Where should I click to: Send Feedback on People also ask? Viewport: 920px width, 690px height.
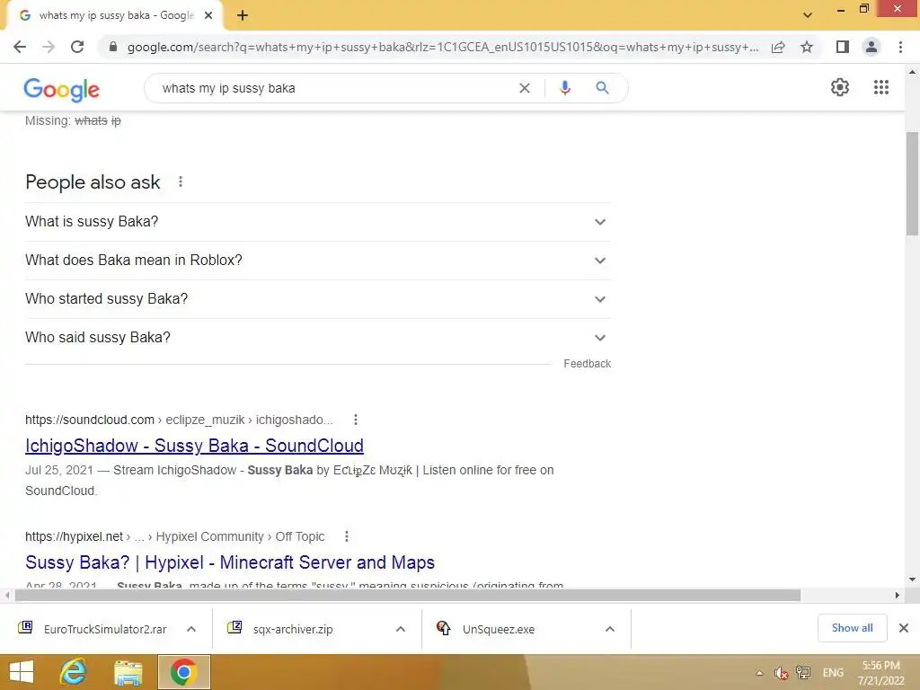pos(588,364)
